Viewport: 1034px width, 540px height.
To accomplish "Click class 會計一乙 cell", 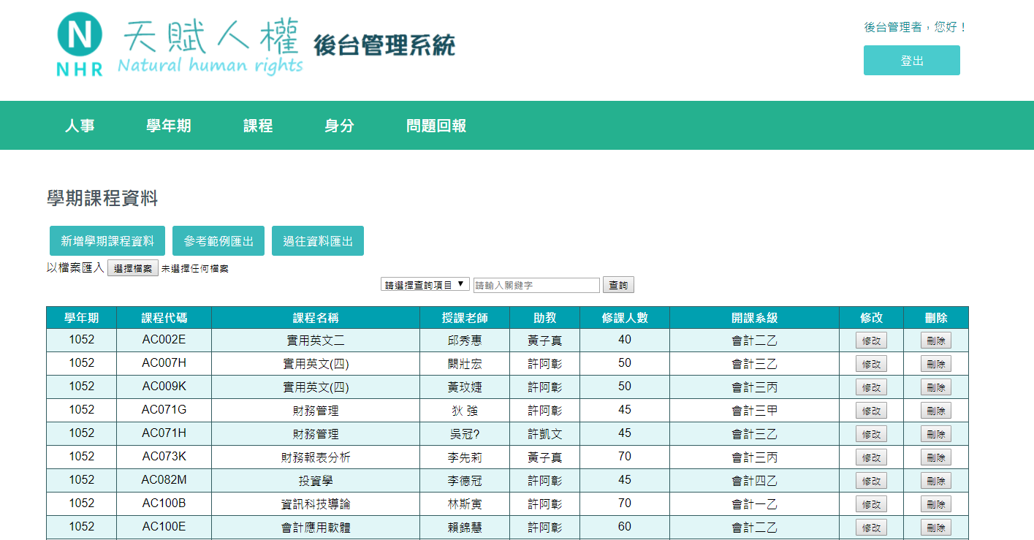I will tap(755, 503).
